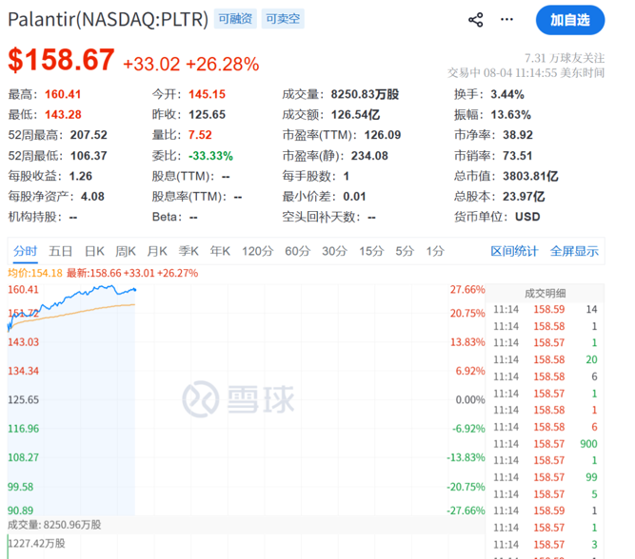
Task: Switch to the 周K chart tab
Action: click(x=126, y=251)
